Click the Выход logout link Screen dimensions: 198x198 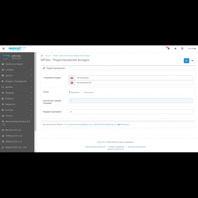tap(192, 48)
